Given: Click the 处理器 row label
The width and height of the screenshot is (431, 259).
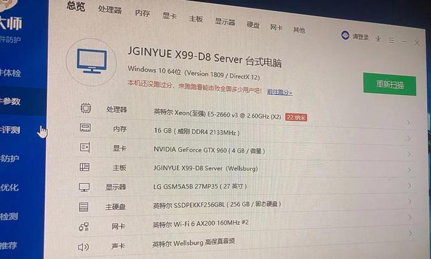Looking at the screenshot, I should click(116, 109).
